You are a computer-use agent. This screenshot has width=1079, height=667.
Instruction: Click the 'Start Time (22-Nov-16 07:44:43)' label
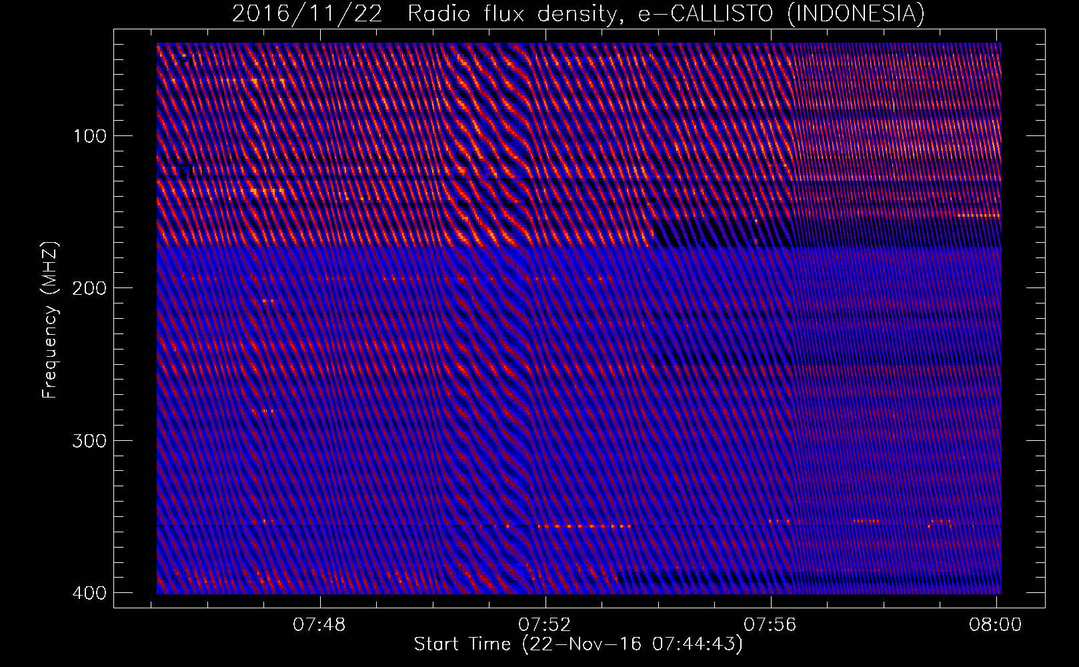[578, 644]
